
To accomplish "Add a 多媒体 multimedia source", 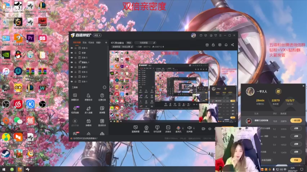I will [168, 129].
